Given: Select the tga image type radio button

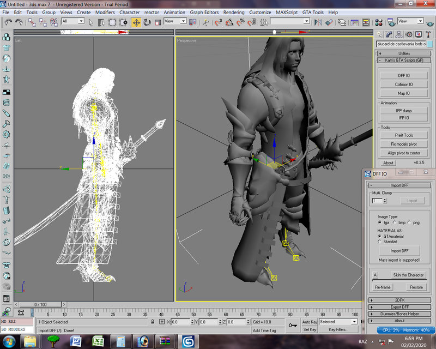Looking at the screenshot, I should coord(380,222).
